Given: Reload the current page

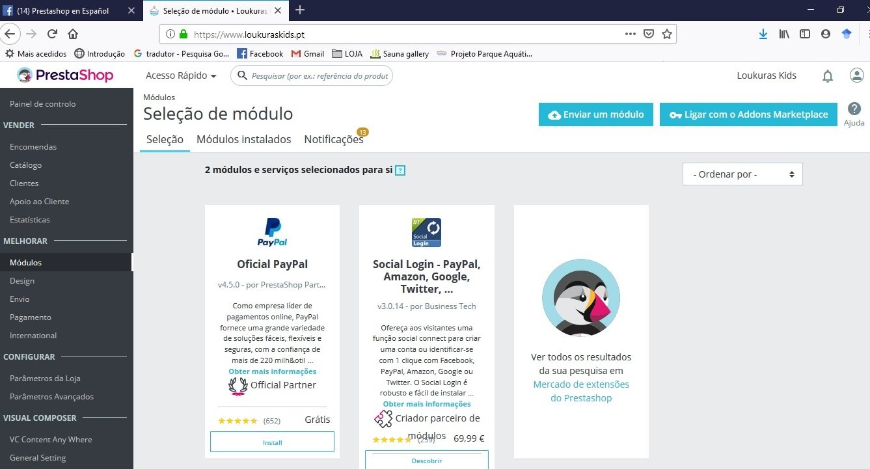Looking at the screenshot, I should 52,34.
